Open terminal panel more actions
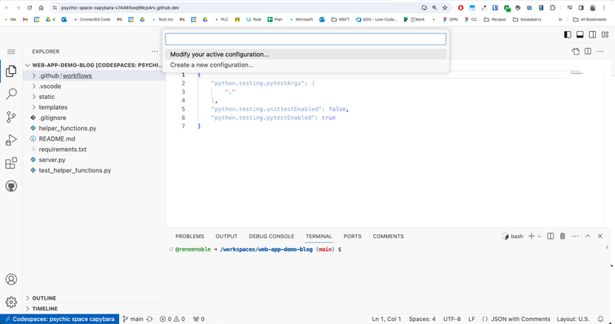 pyautogui.click(x=575, y=236)
